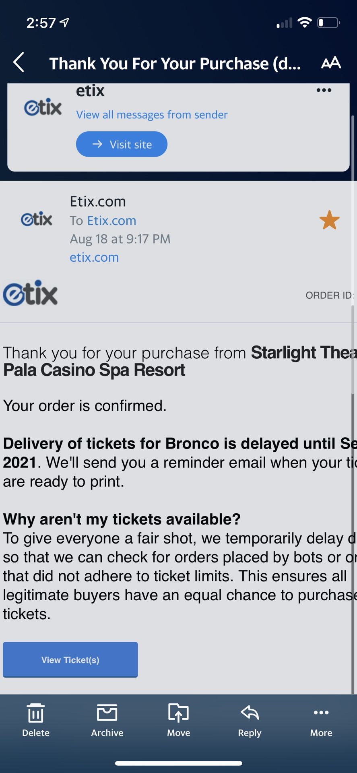Image resolution: width=357 pixels, height=773 pixels.
Task: Open the etix.com domain link
Action: tap(94, 257)
